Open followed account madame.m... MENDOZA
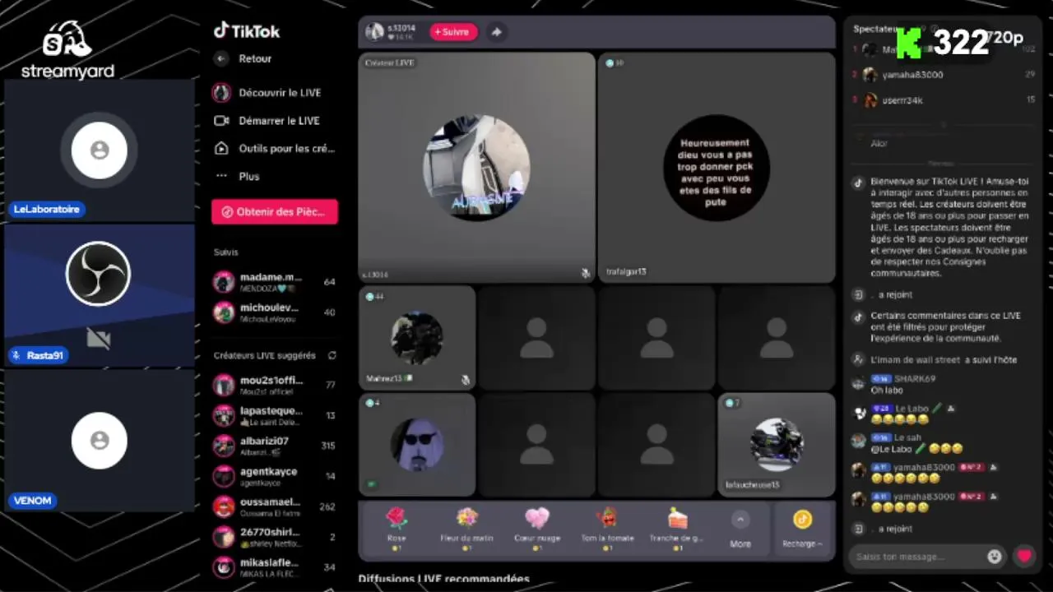Screen dimensions: 1053x592 pos(275,282)
